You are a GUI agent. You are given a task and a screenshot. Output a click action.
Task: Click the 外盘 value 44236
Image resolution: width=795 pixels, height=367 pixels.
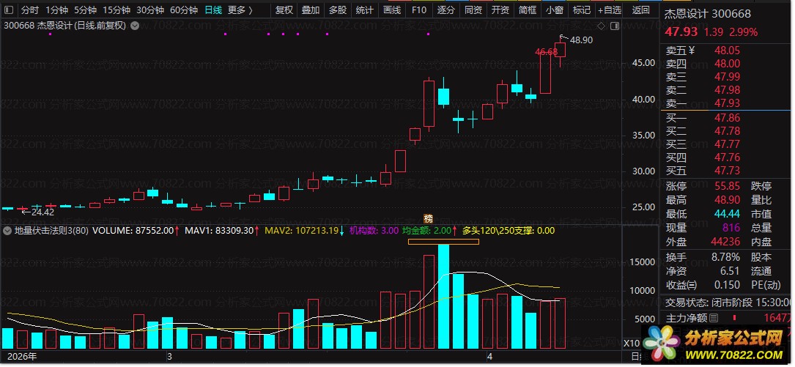pos(725,242)
